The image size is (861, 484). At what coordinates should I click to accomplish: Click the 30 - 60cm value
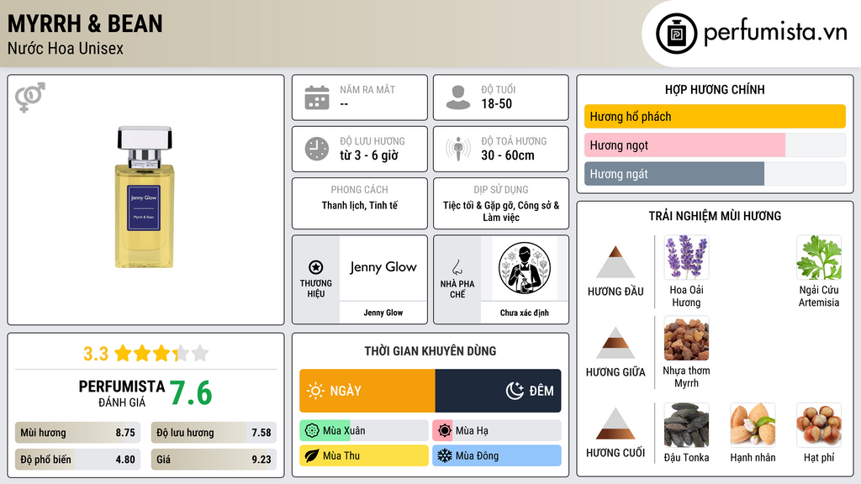[508, 155]
